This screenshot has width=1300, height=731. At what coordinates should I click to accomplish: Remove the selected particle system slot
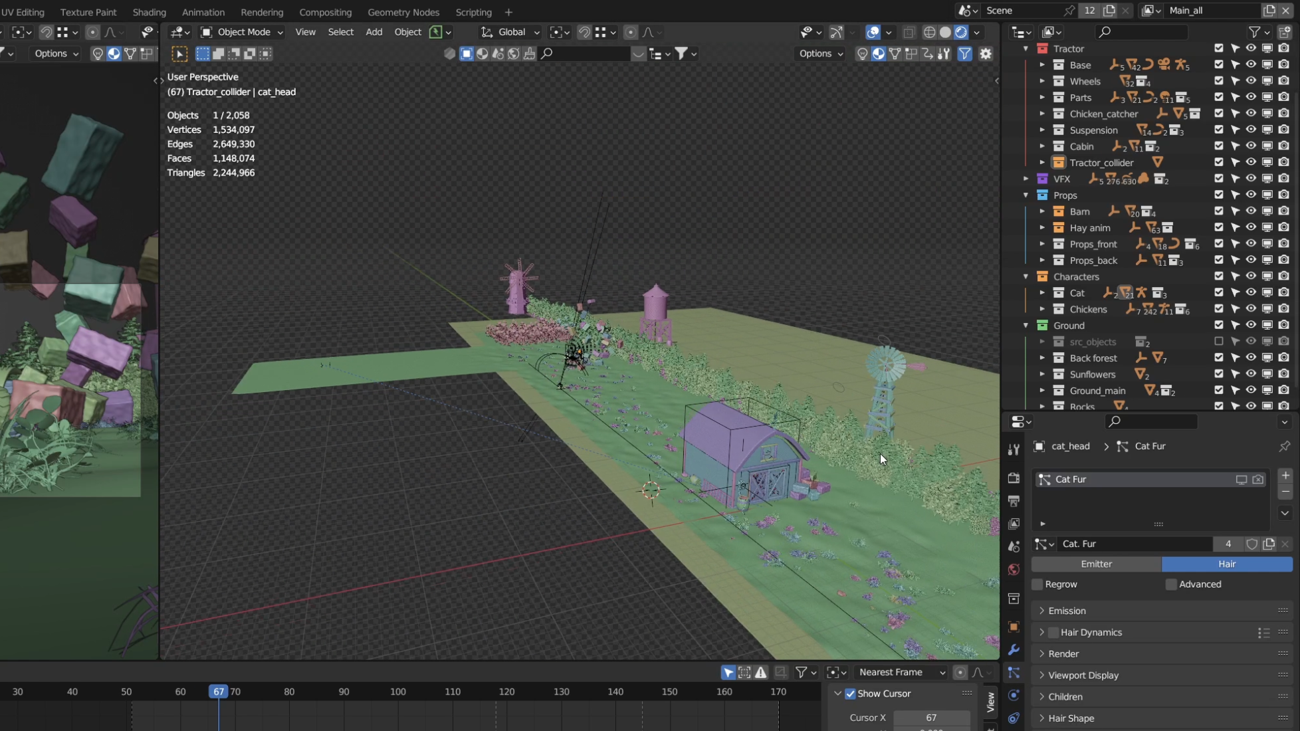(x=1285, y=492)
